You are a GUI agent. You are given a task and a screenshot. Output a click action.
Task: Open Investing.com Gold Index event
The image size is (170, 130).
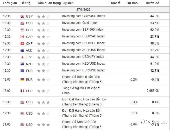point(80,23)
